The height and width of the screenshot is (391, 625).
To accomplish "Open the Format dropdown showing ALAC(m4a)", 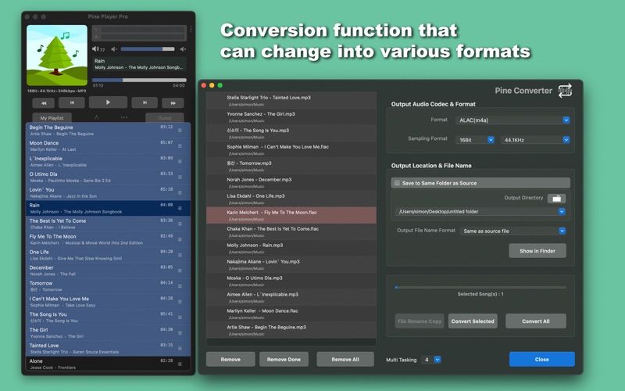I will 513,120.
